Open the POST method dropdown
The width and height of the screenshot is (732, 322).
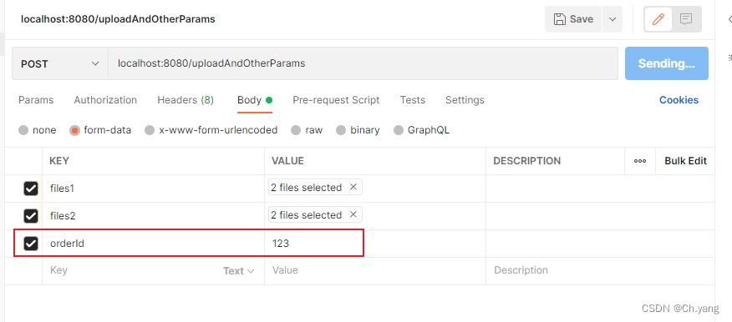click(60, 63)
